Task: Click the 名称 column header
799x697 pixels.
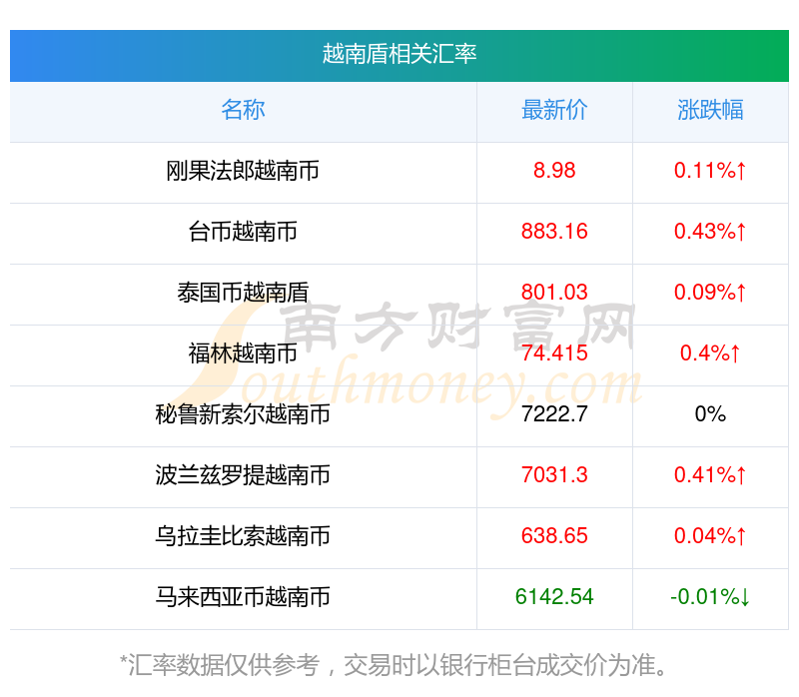Action: click(243, 110)
